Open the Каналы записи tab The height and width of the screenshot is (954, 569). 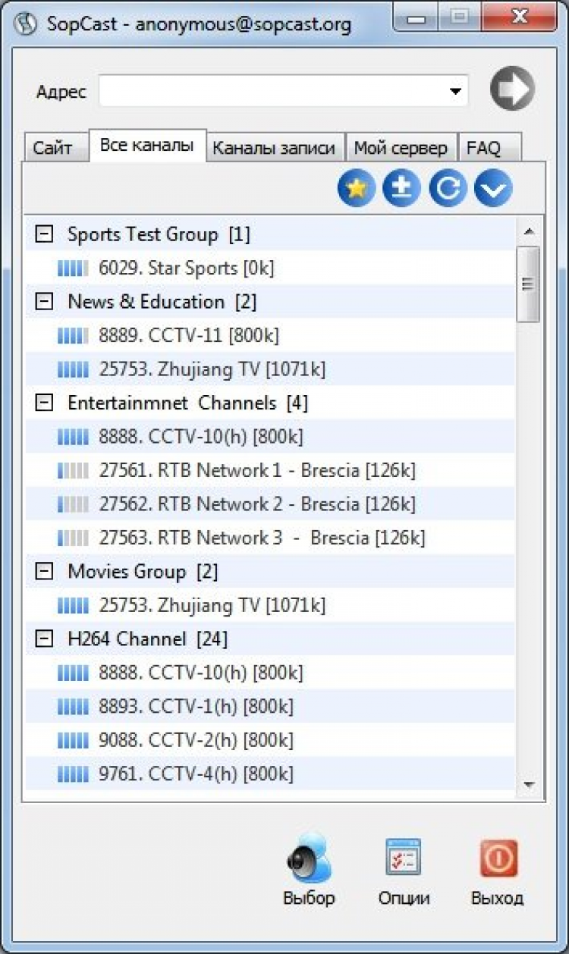point(274,148)
